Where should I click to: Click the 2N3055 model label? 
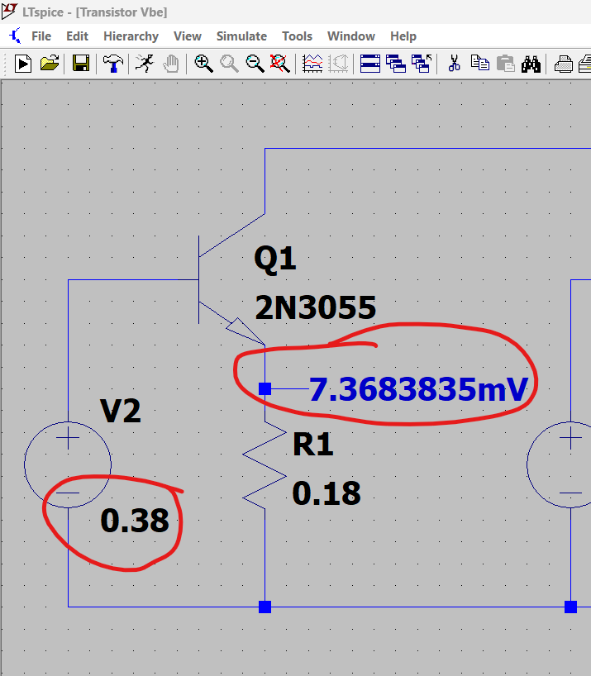pos(316,307)
